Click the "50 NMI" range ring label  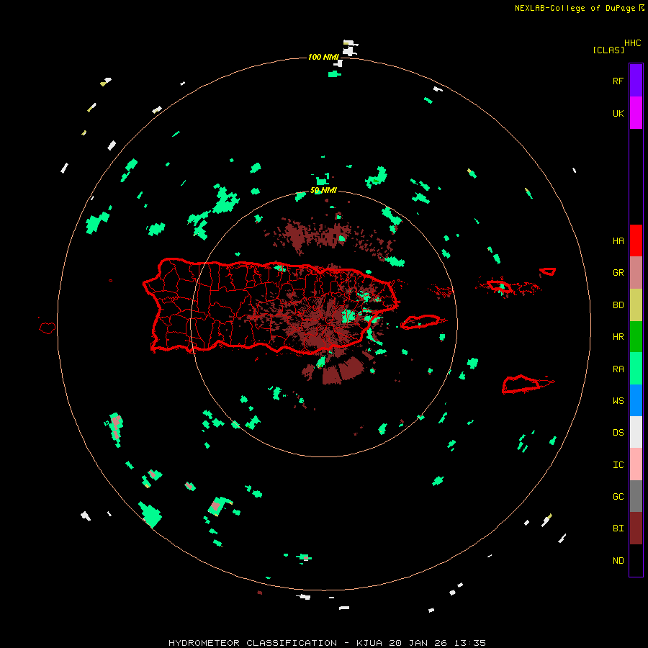coord(323,190)
